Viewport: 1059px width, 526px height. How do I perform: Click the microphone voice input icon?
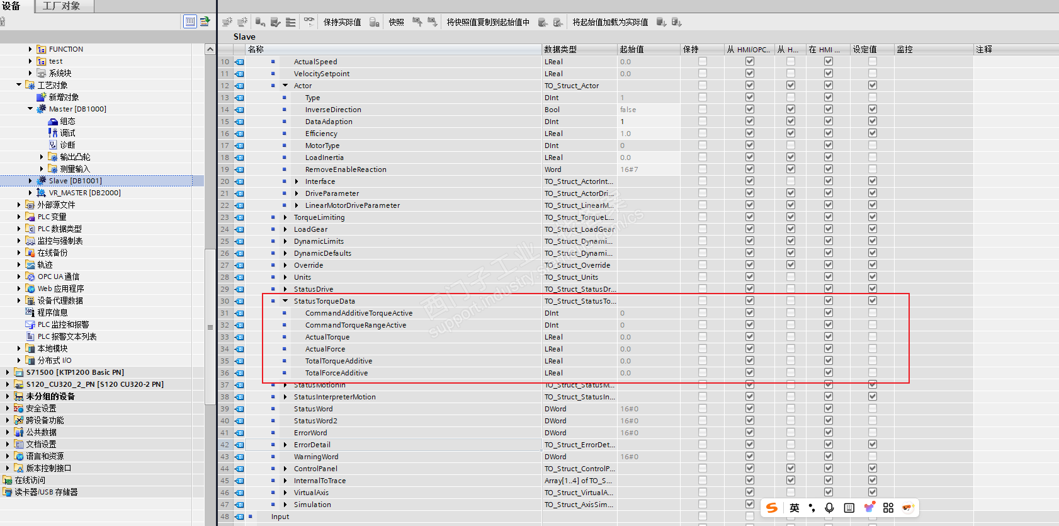point(829,508)
